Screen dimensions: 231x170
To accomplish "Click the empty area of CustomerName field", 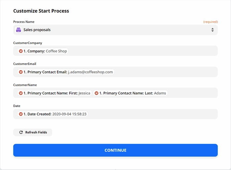I will pyautogui.click(x=192, y=93).
